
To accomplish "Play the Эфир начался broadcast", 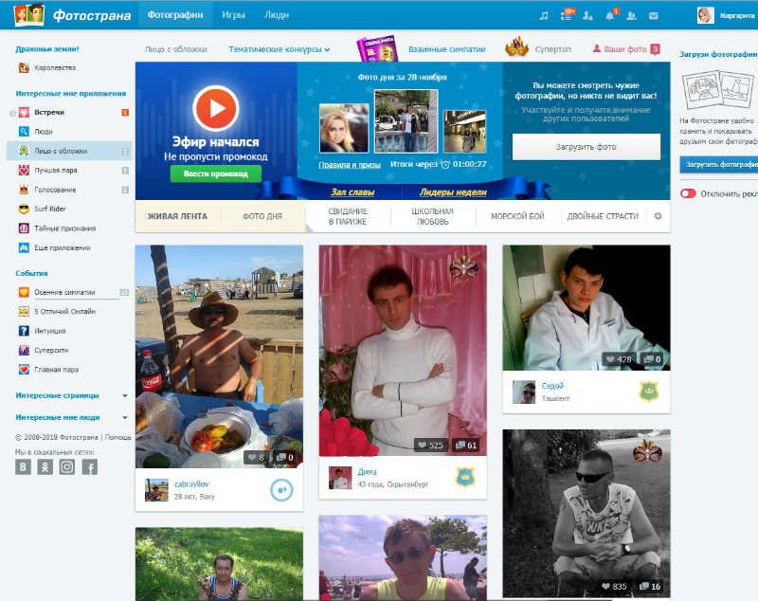I will point(216,108).
